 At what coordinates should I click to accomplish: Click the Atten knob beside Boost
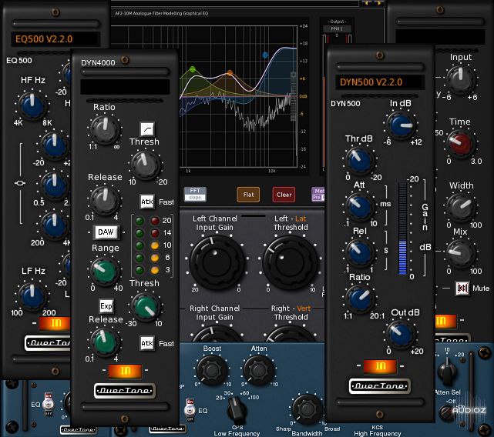coord(259,370)
